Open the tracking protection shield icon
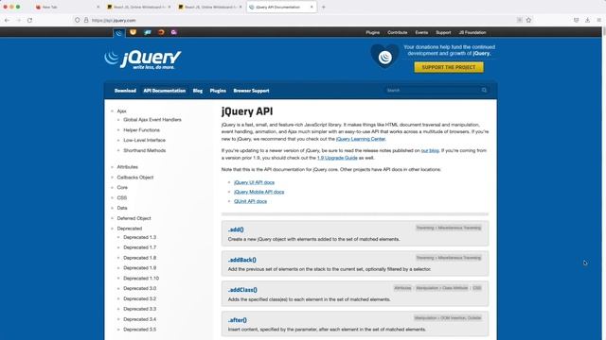Viewport: 606px width, 340px height. [x=78, y=20]
